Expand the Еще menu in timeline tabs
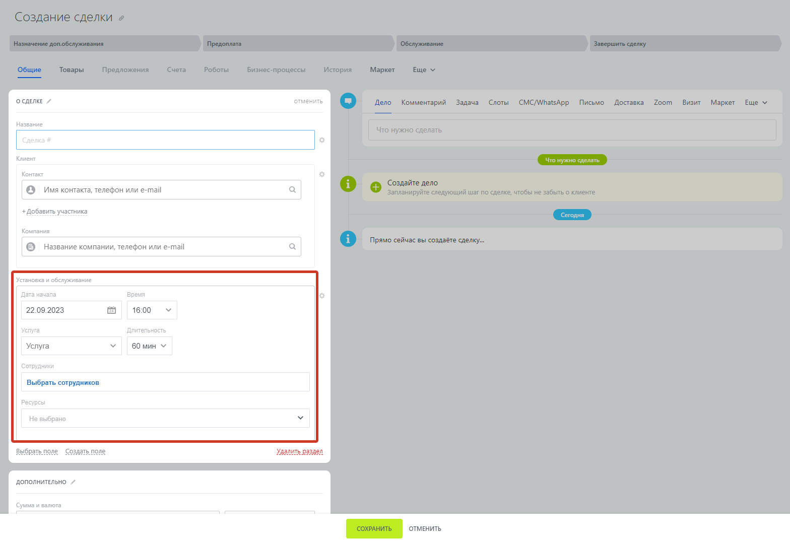The width and height of the screenshot is (790, 542). point(756,102)
